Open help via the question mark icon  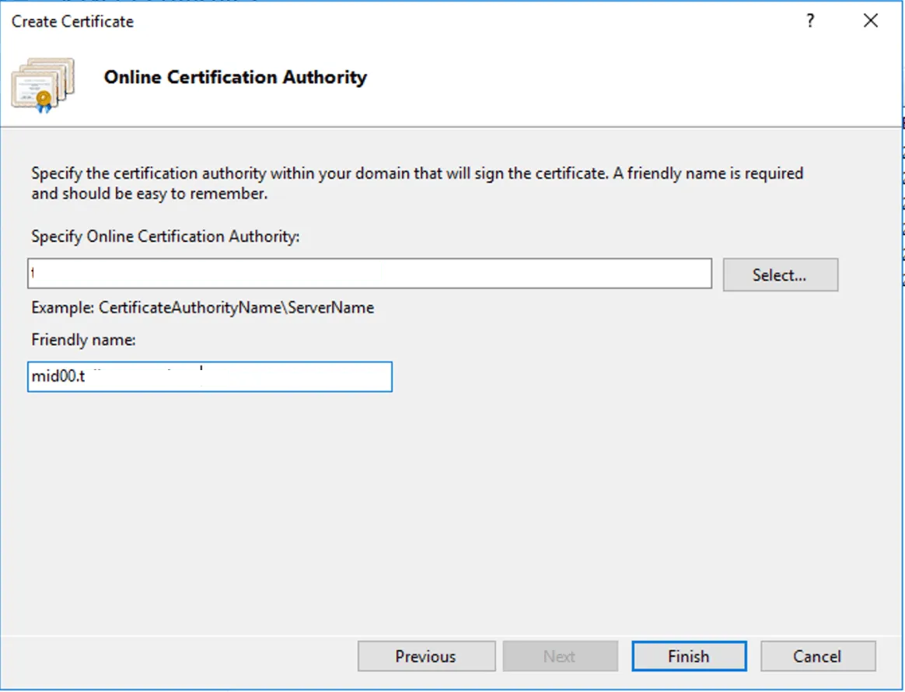click(810, 21)
